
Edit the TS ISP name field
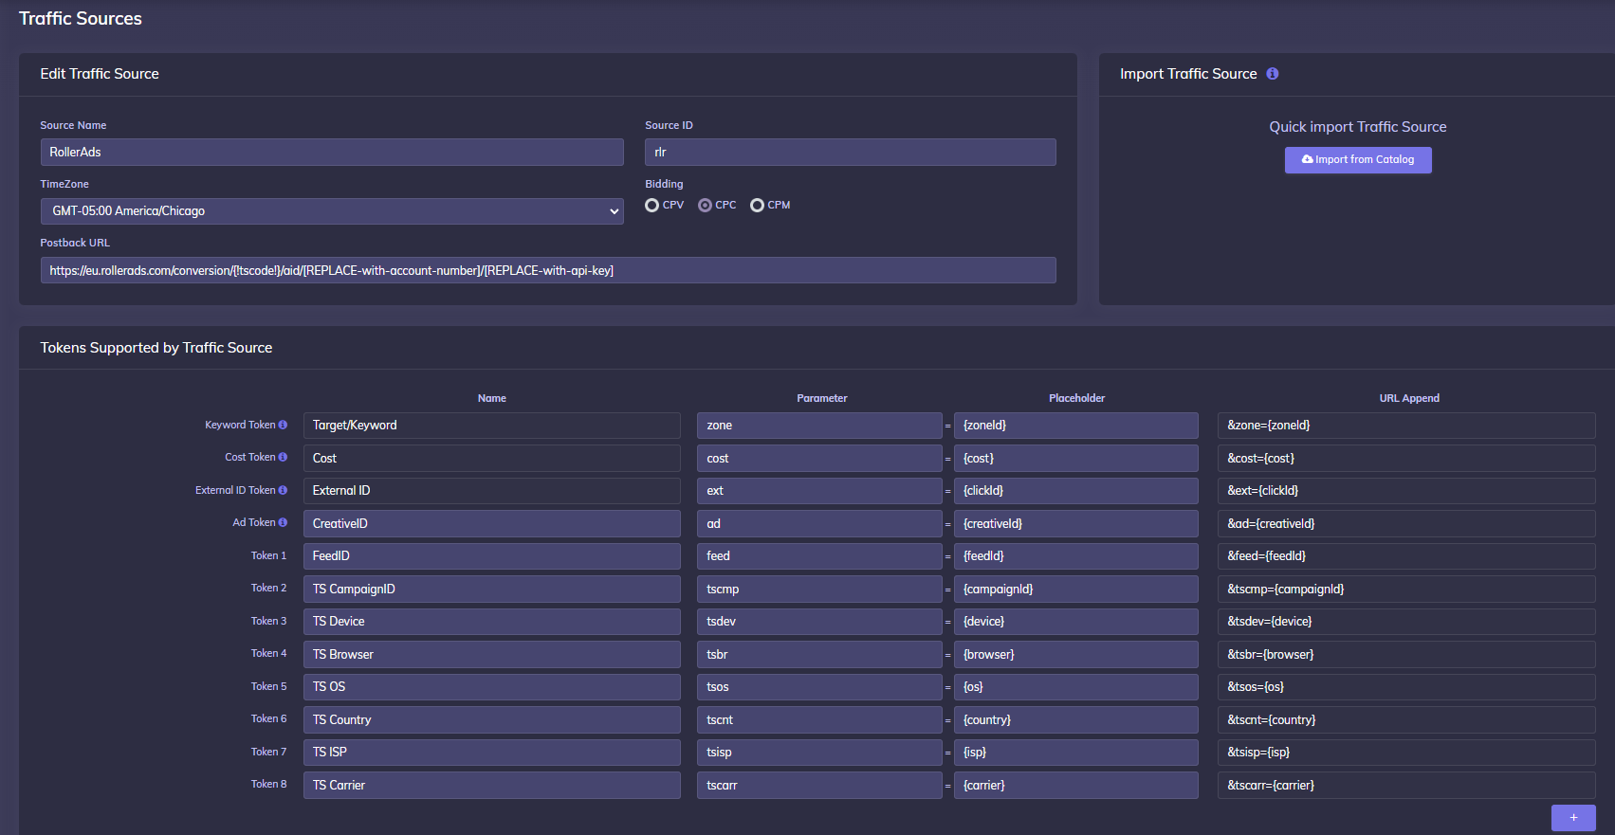[x=492, y=753]
